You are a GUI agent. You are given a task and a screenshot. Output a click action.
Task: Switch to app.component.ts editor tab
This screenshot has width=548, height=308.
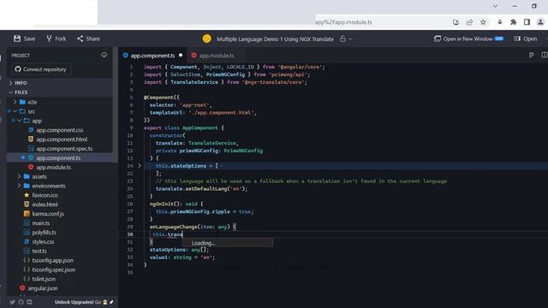[152, 56]
